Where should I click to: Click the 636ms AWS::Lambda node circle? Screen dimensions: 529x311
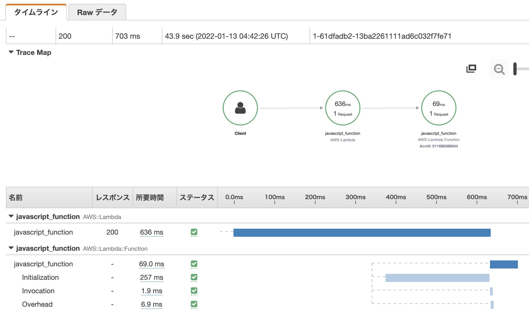[343, 108]
